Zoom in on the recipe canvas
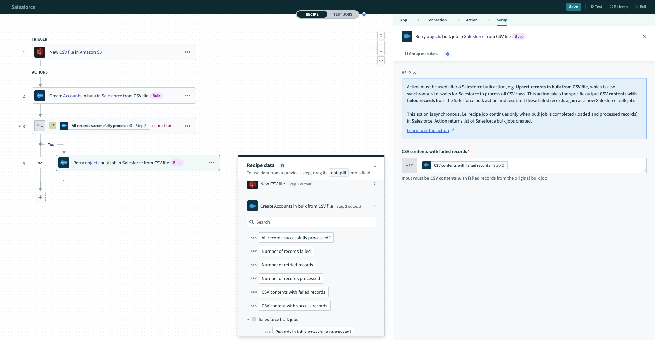Screen dimensions: 655x340 pyautogui.click(x=381, y=44)
